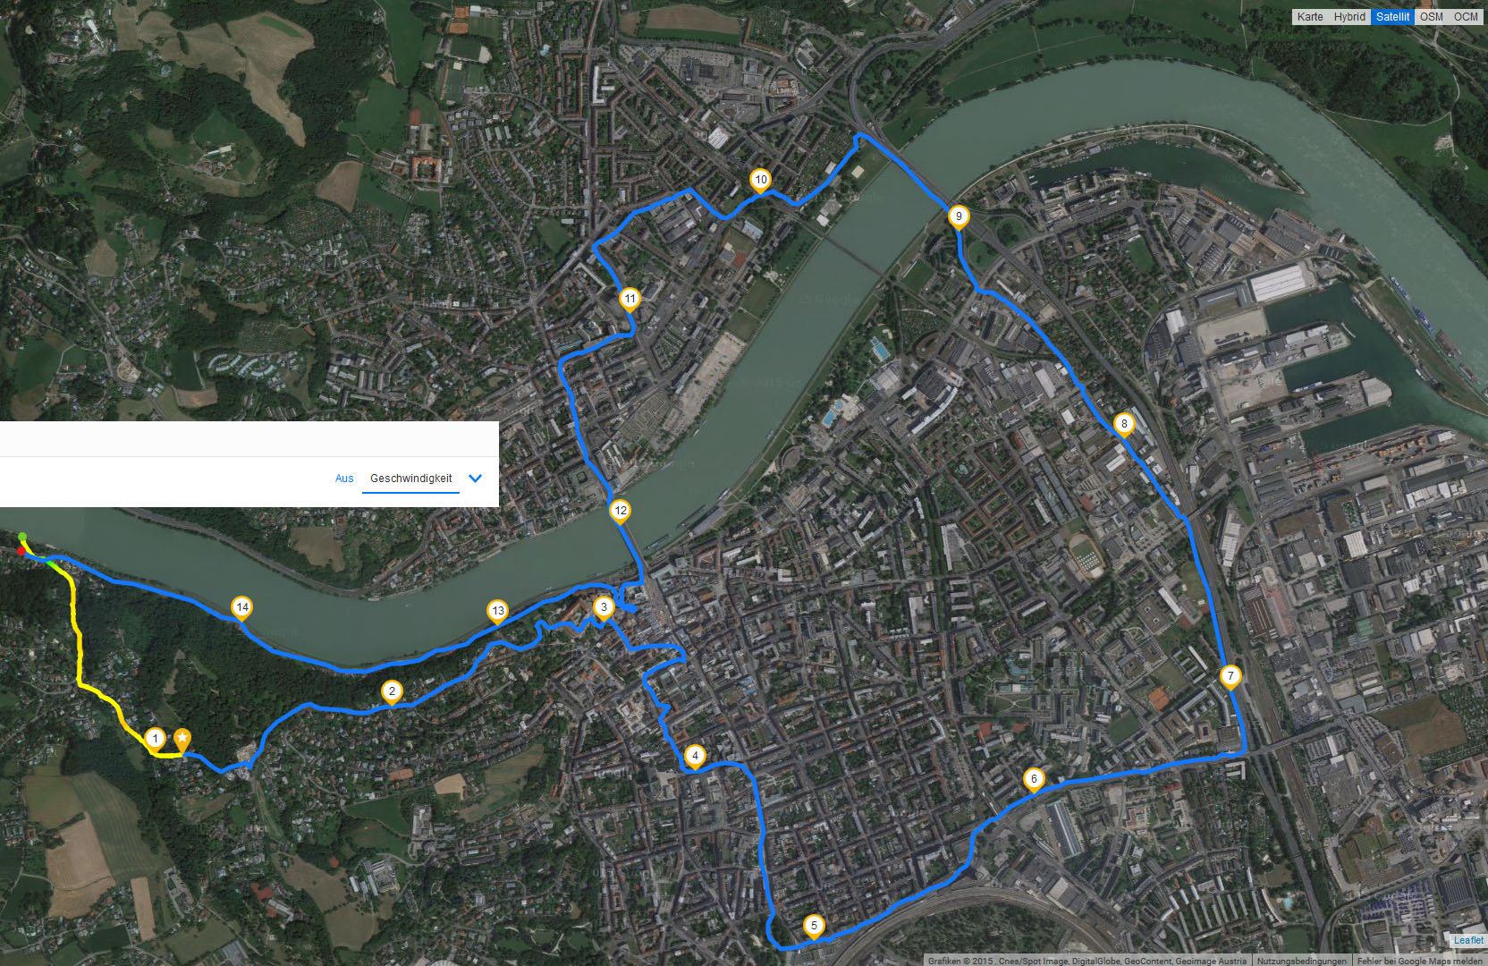The height and width of the screenshot is (966, 1488).
Task: Click kilometer marker 1 on route
Action: coord(156,740)
